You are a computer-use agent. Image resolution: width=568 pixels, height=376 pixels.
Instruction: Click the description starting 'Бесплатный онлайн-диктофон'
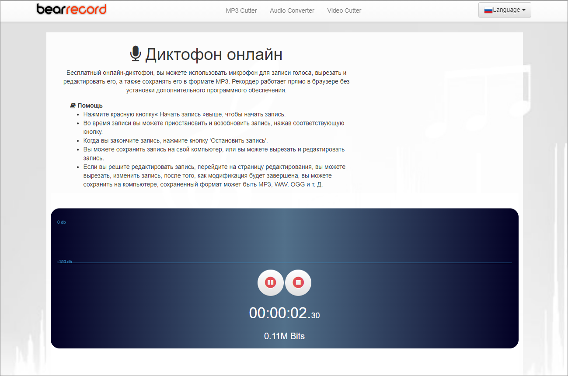tap(206, 81)
